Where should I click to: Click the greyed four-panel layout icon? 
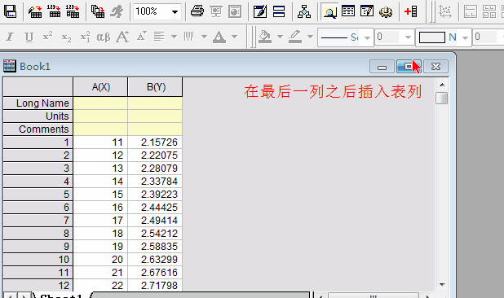(489, 11)
